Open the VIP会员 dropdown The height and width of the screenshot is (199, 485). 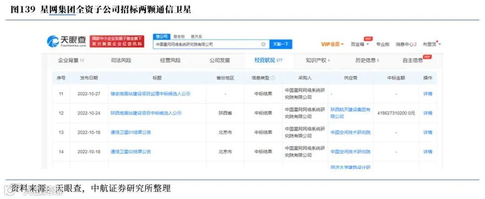[332, 44]
